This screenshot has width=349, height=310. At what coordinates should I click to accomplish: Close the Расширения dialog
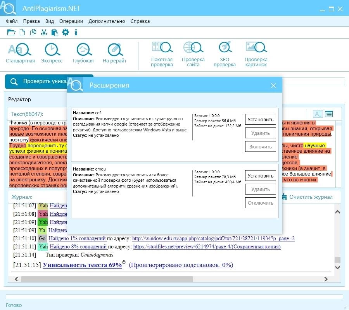click(273, 86)
